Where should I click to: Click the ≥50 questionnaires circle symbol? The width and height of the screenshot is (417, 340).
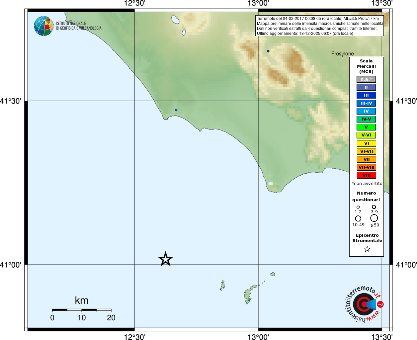374,218
